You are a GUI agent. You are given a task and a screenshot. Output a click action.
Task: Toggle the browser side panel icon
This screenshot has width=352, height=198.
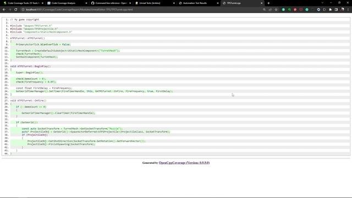[336, 10]
